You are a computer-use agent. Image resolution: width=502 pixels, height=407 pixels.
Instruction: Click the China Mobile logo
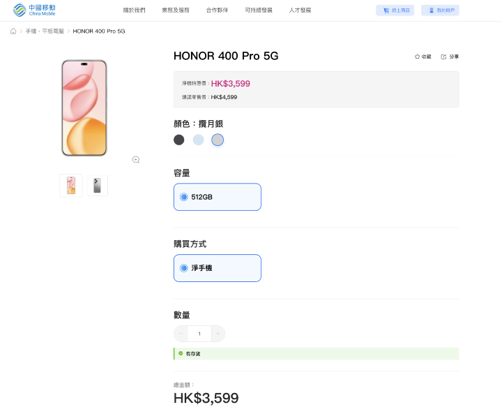(34, 10)
